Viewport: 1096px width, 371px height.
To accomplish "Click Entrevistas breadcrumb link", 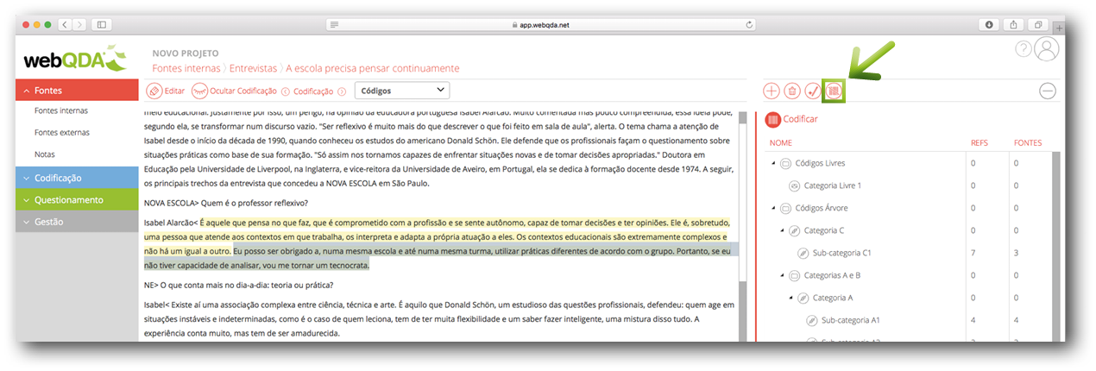I will (253, 67).
